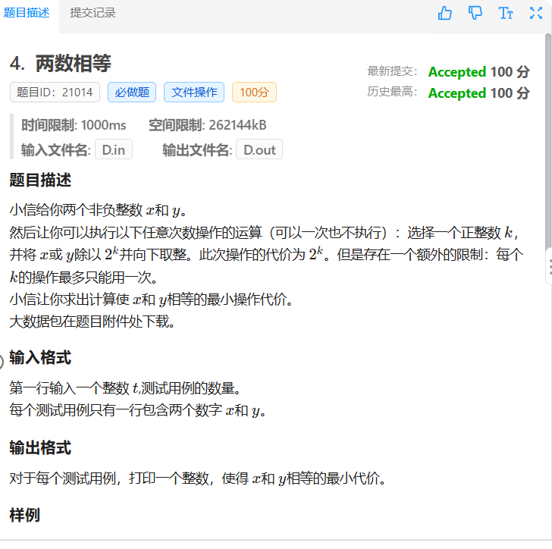Viewport: 552px width, 549px height.
Task: Click the 输出格式 section heading
Action: (x=40, y=447)
